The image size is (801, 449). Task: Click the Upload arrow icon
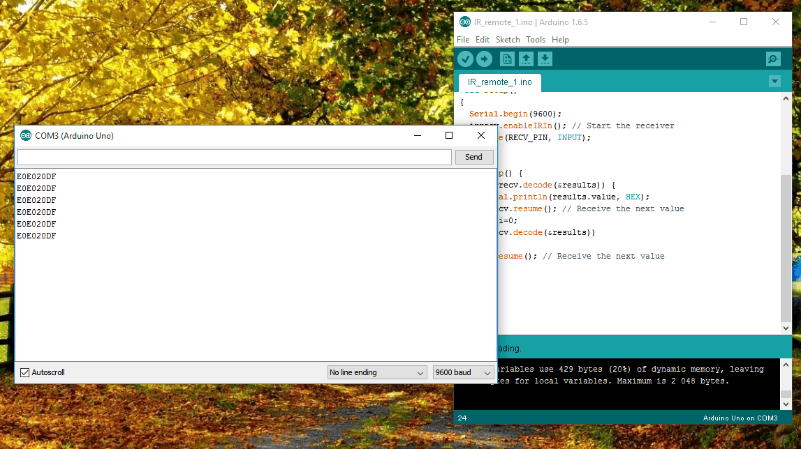pyautogui.click(x=484, y=59)
